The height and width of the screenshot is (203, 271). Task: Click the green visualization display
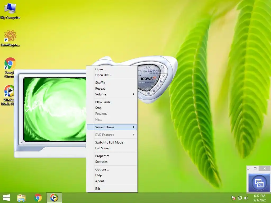tap(55, 109)
